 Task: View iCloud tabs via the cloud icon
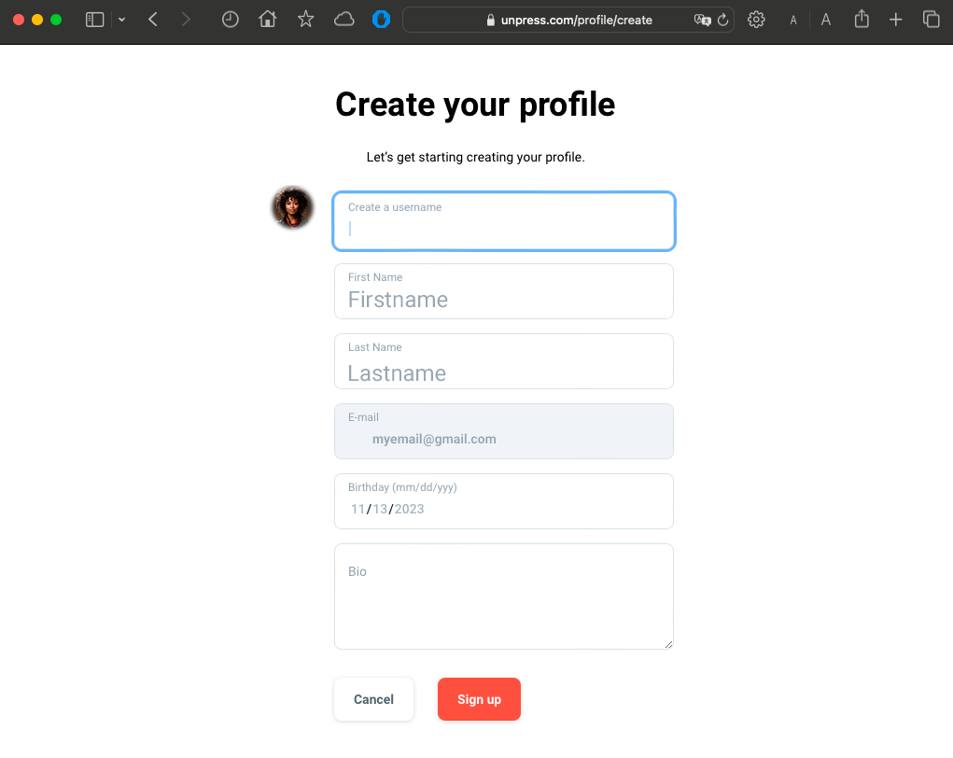pyautogui.click(x=343, y=19)
